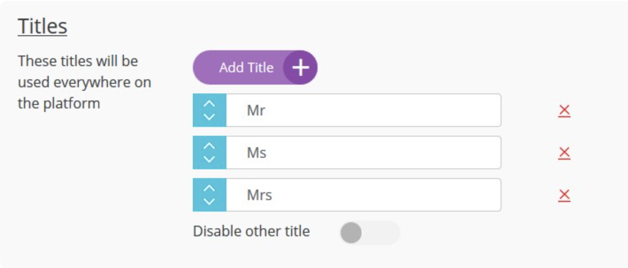Shift the Ms title down one position

pos(210,159)
